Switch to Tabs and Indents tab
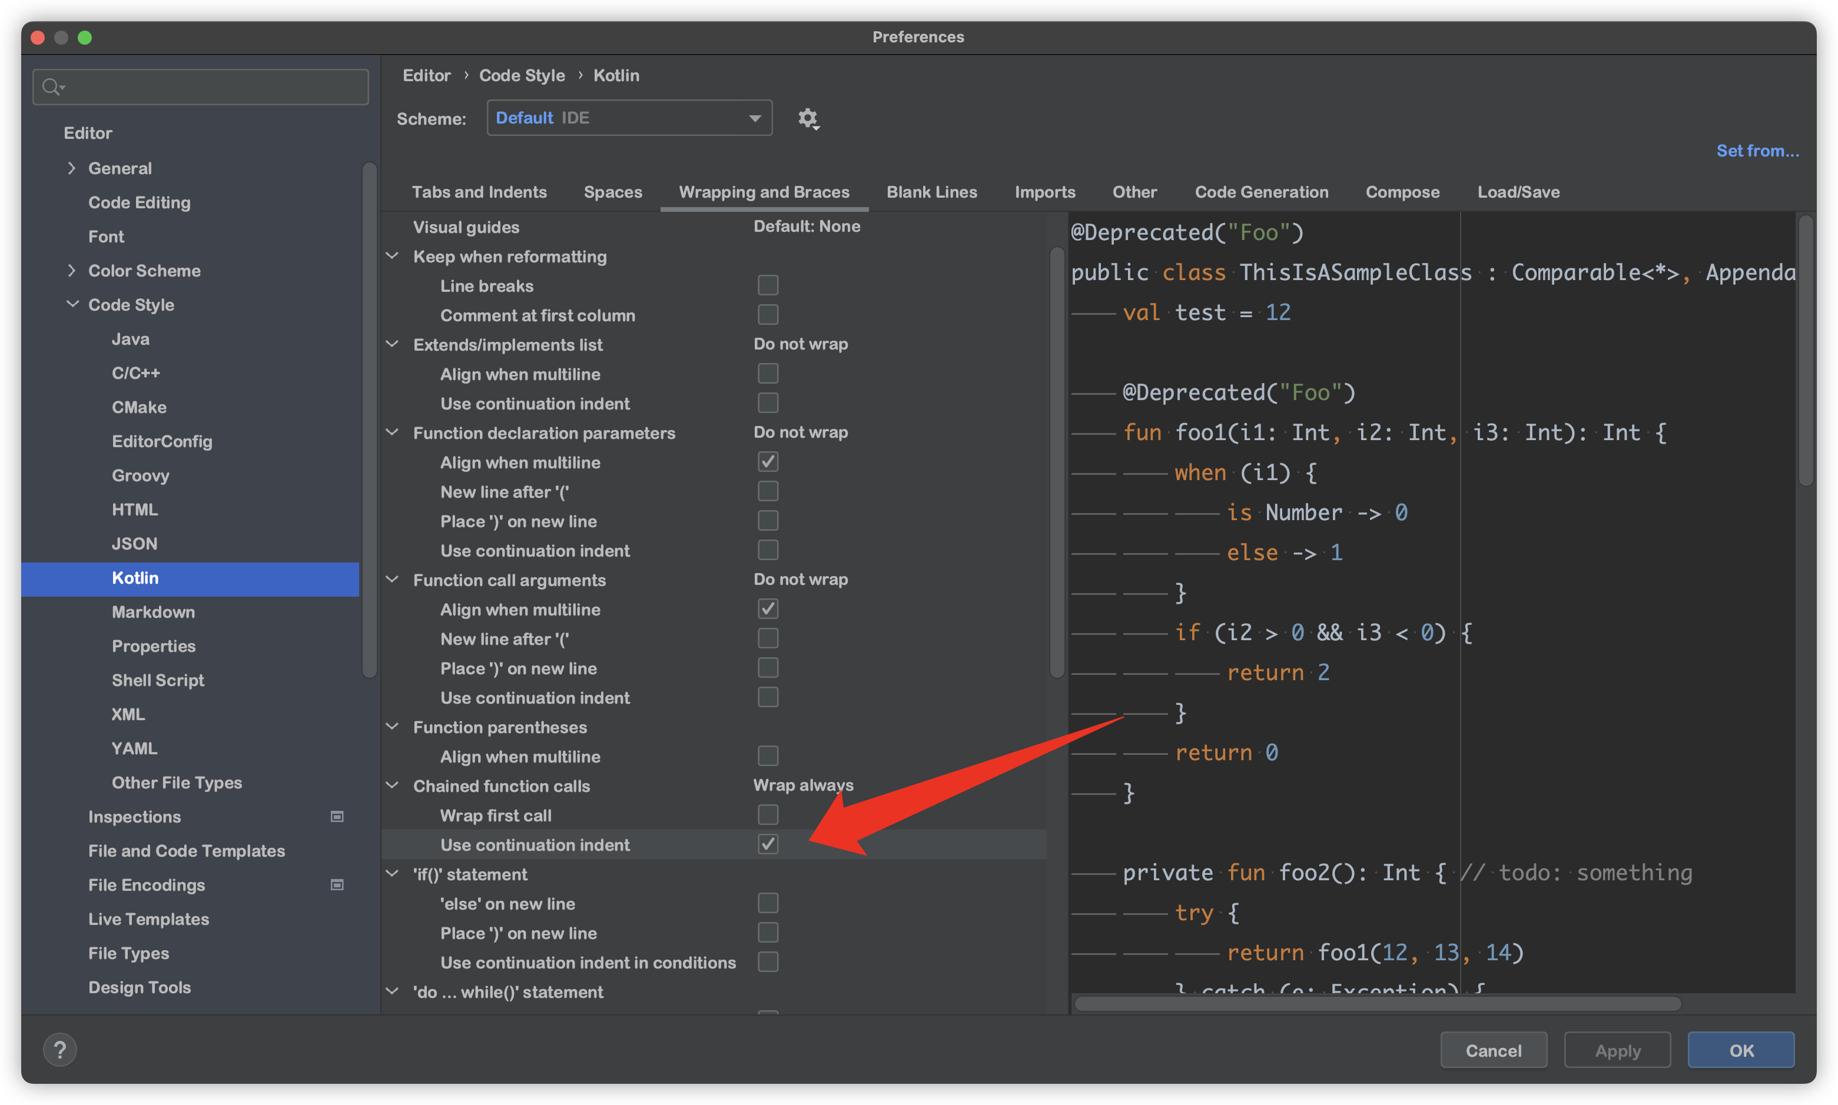This screenshot has width=1838, height=1105. pos(479,192)
